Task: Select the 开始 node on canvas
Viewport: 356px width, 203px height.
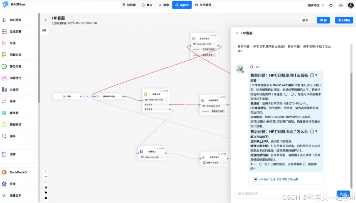Action: [x=67, y=96]
